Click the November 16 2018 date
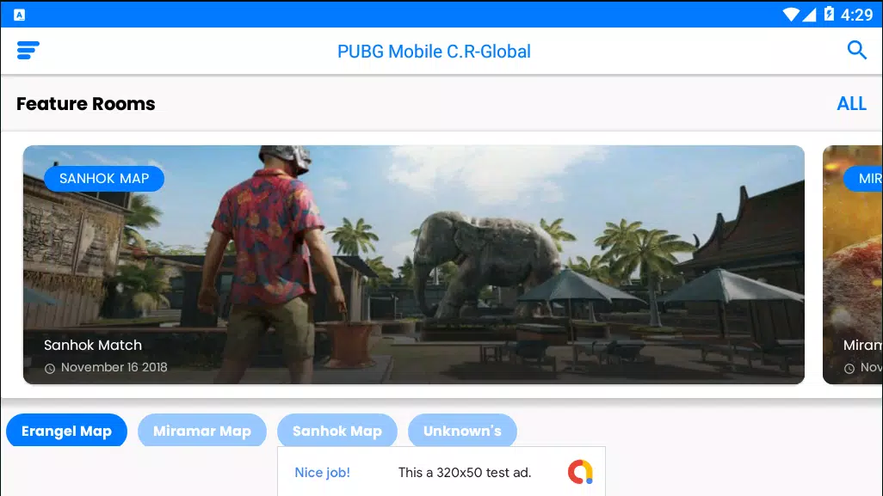This screenshot has width=883, height=496. (x=114, y=367)
